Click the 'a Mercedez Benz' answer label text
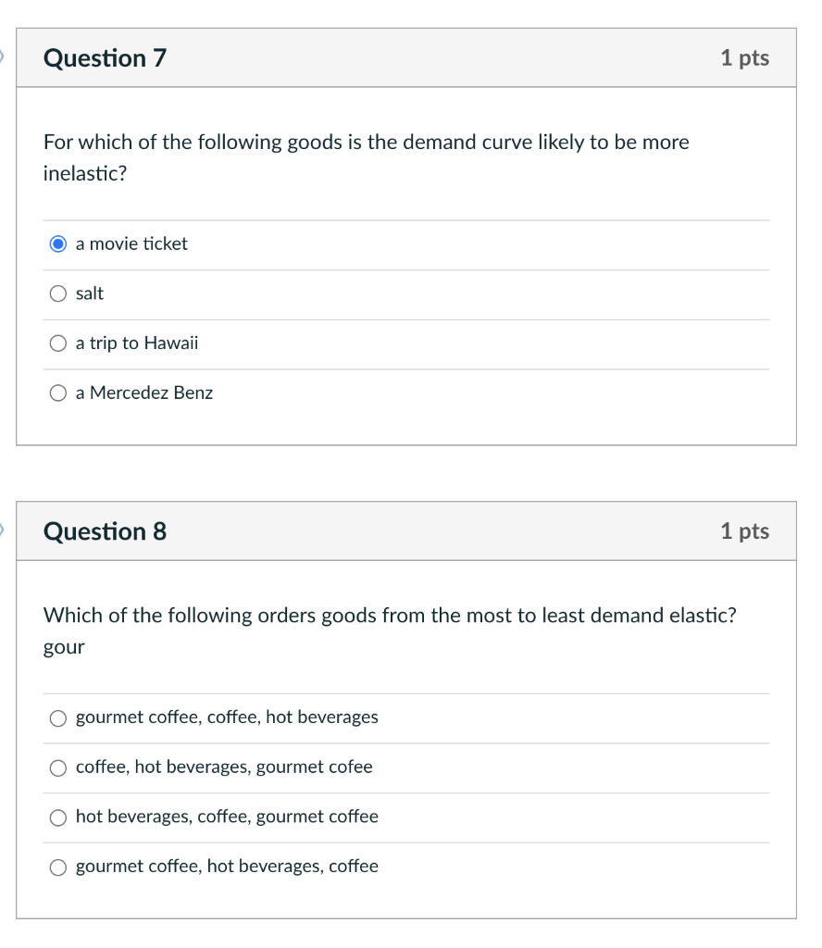This screenshot has width=822, height=948. (x=144, y=393)
